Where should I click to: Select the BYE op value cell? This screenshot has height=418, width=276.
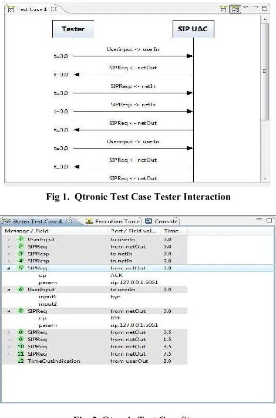point(115,318)
